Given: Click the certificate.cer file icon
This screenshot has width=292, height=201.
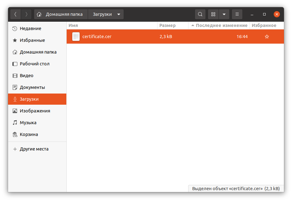Looking at the screenshot, I should pyautogui.click(x=76, y=37).
